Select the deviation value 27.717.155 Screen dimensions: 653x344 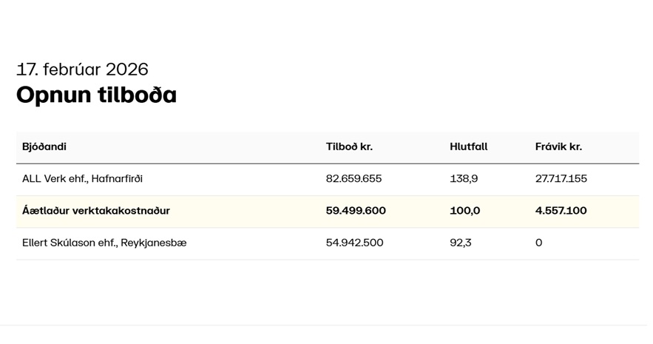point(561,179)
